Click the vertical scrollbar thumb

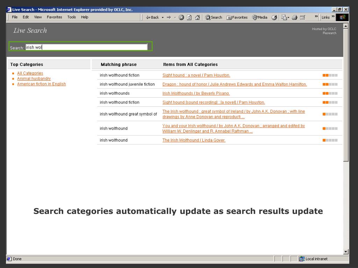[346, 95]
